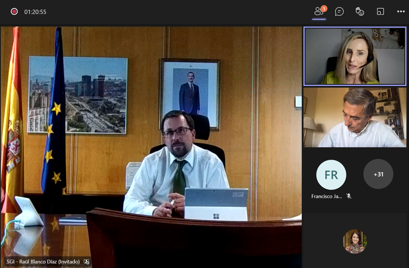This screenshot has width=409, height=268.
Task: Select the blonde woman's video tile
Action: point(355,56)
